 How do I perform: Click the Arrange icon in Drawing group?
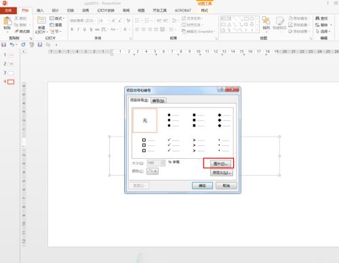(x=266, y=21)
